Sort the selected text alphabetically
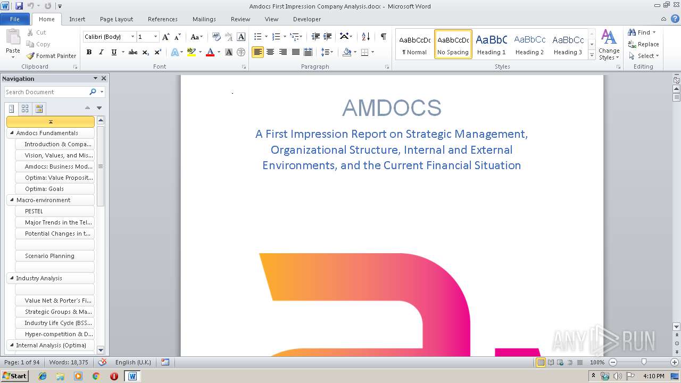This screenshot has width=681, height=383. tap(366, 37)
